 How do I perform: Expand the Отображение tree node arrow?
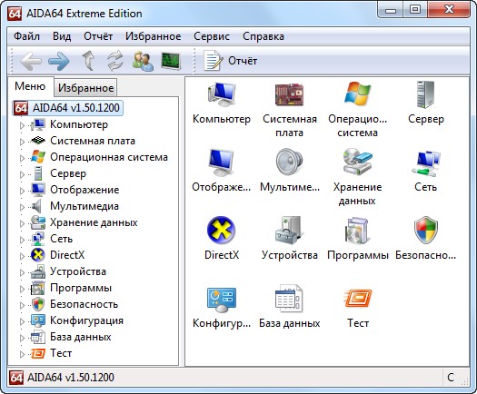22,191
